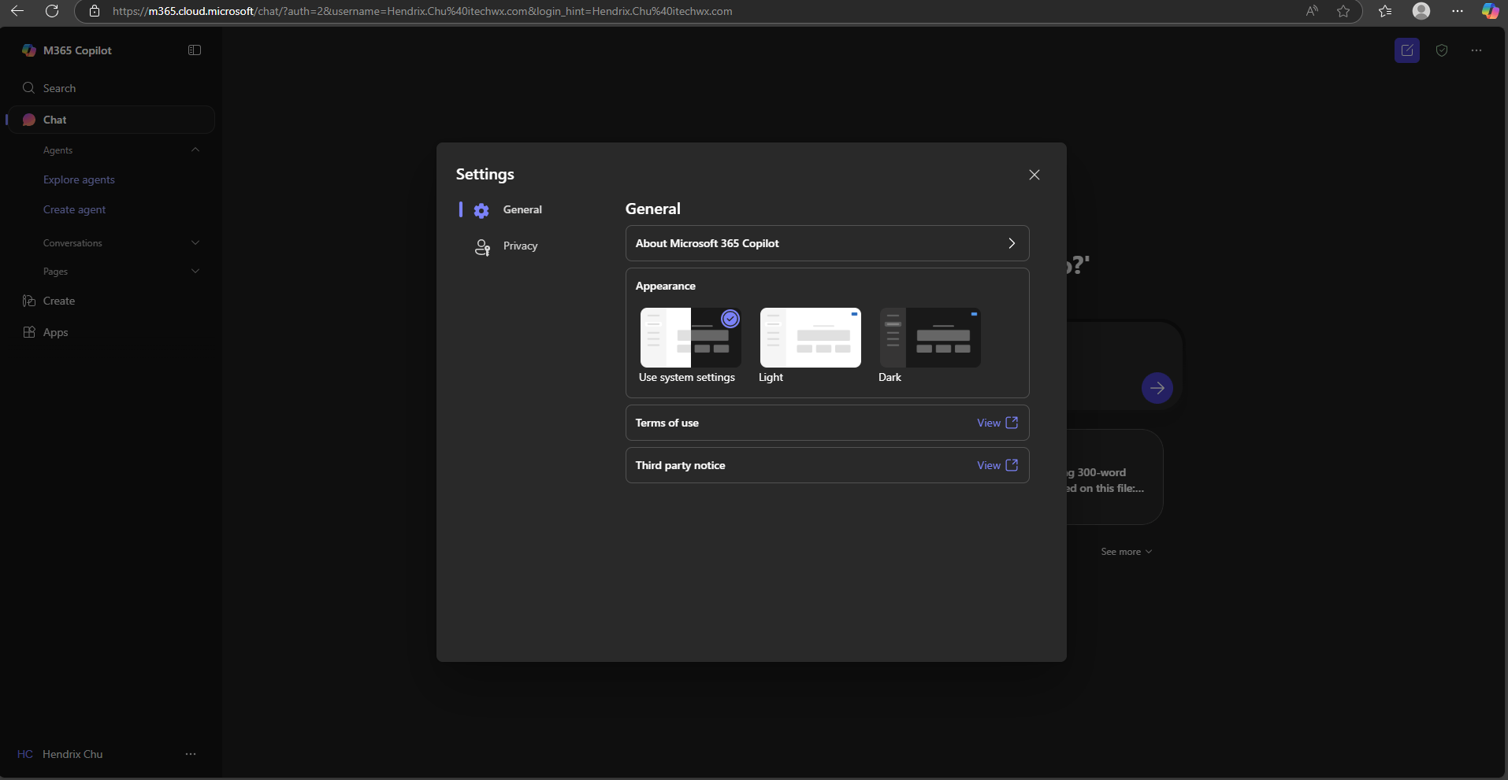Go back in the browser
Image resolution: width=1508 pixels, height=780 pixels.
17,11
